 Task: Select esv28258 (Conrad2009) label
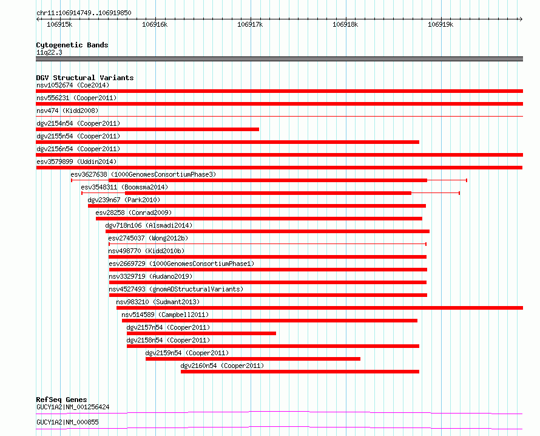[x=133, y=213]
